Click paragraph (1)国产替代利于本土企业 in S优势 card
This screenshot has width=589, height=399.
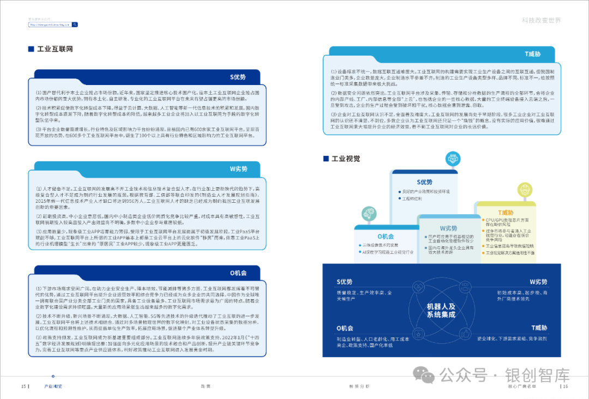(x=147, y=96)
